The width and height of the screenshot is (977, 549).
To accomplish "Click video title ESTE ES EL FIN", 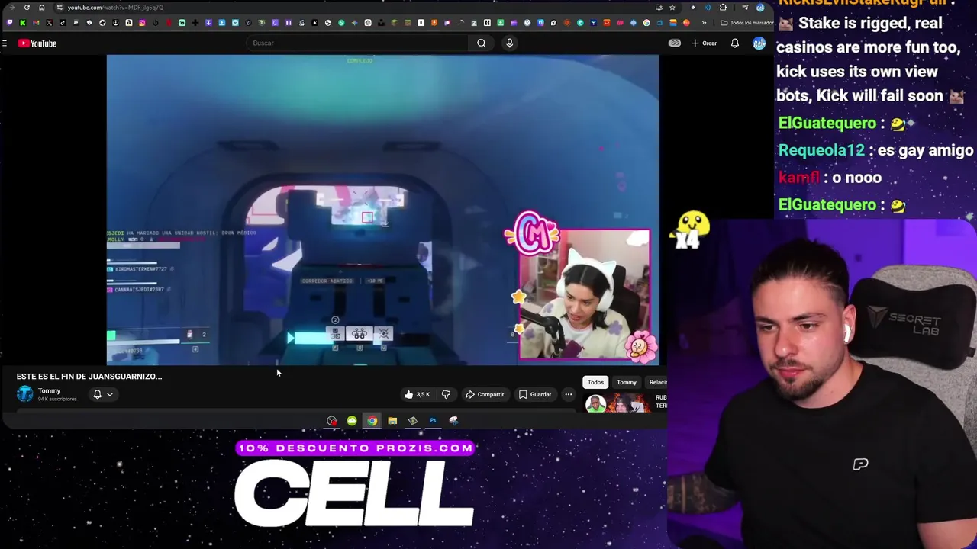I will point(89,376).
